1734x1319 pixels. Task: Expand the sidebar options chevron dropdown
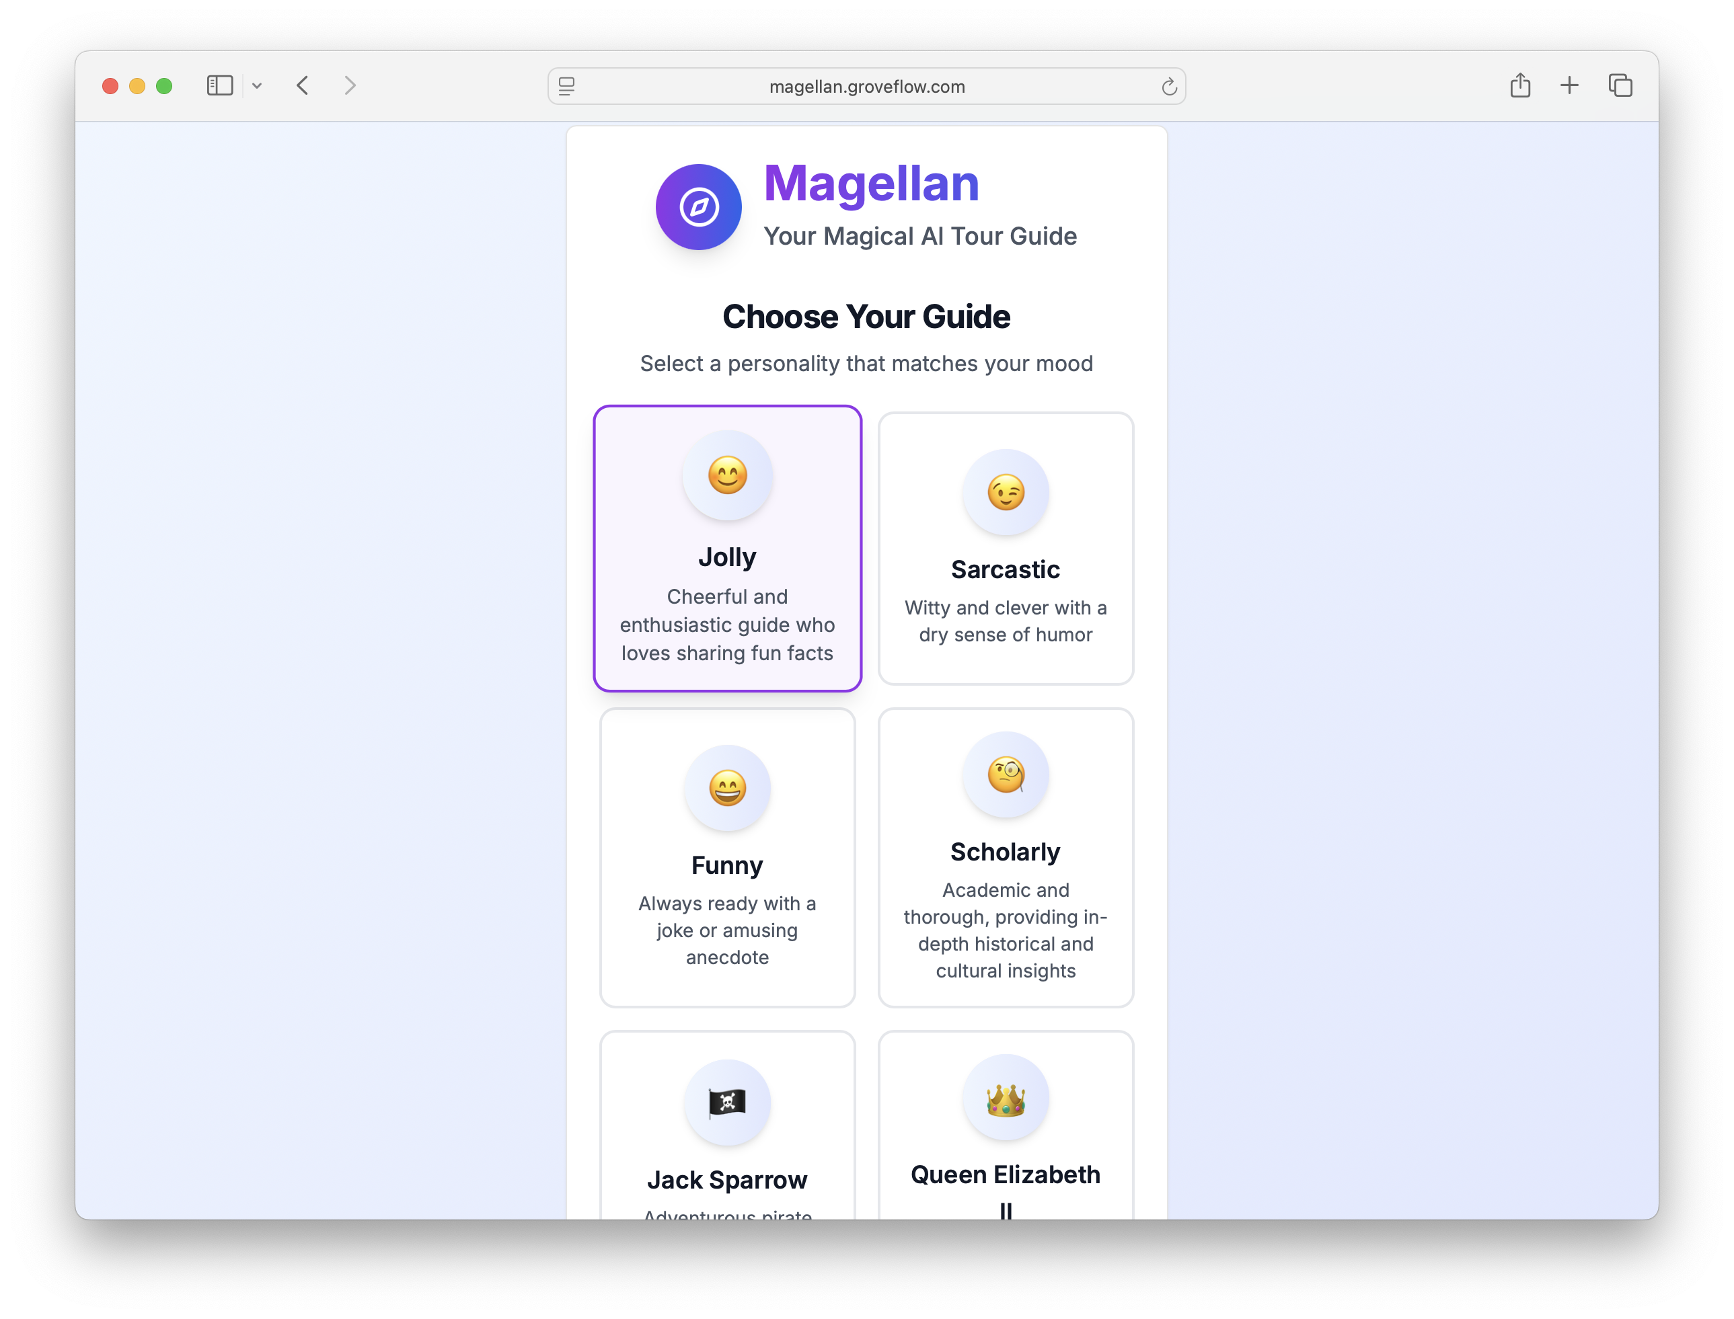257,86
